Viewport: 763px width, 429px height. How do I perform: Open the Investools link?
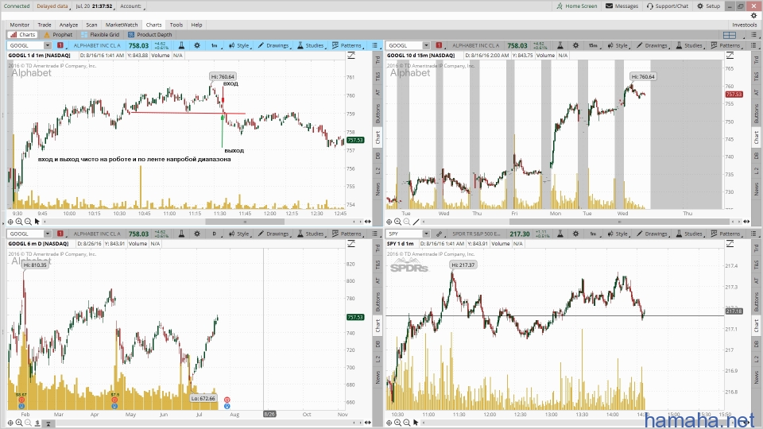point(745,25)
